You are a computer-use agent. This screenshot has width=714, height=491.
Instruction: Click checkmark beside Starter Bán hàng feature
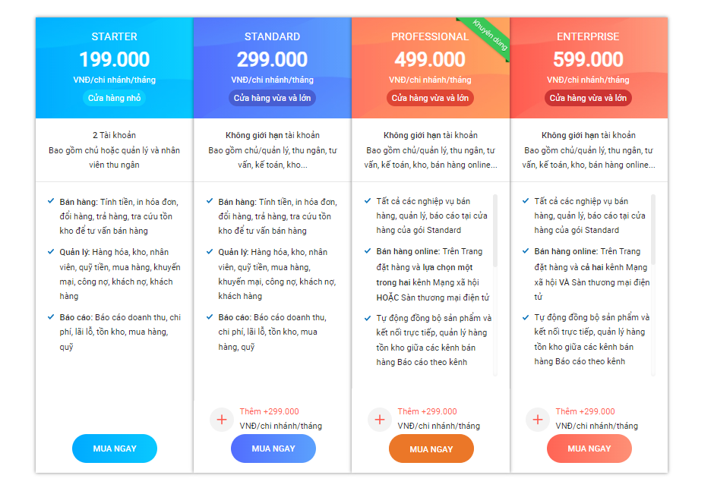coord(51,200)
